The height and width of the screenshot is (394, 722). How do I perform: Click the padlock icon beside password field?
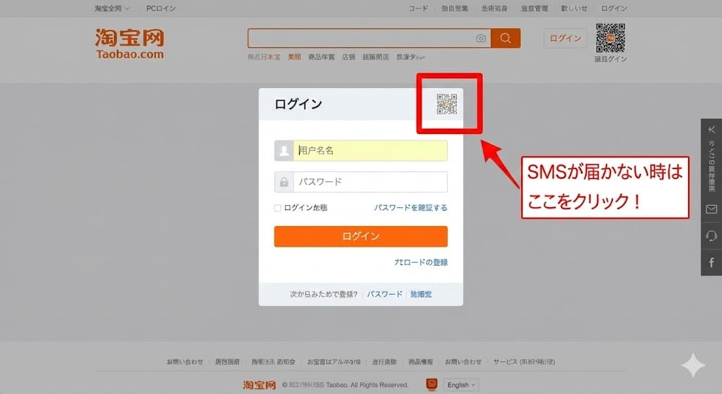pyautogui.click(x=284, y=182)
